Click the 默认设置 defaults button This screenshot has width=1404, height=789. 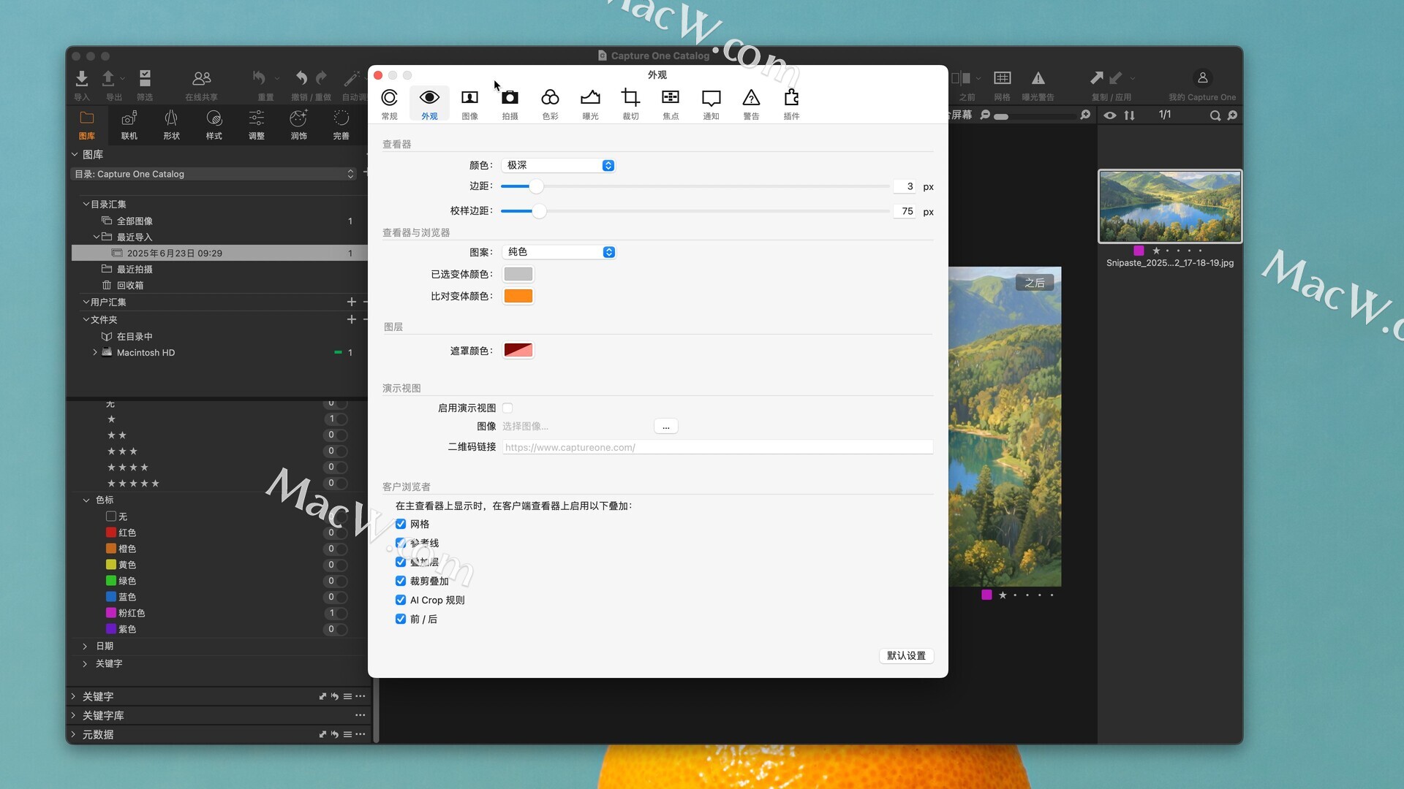906,656
